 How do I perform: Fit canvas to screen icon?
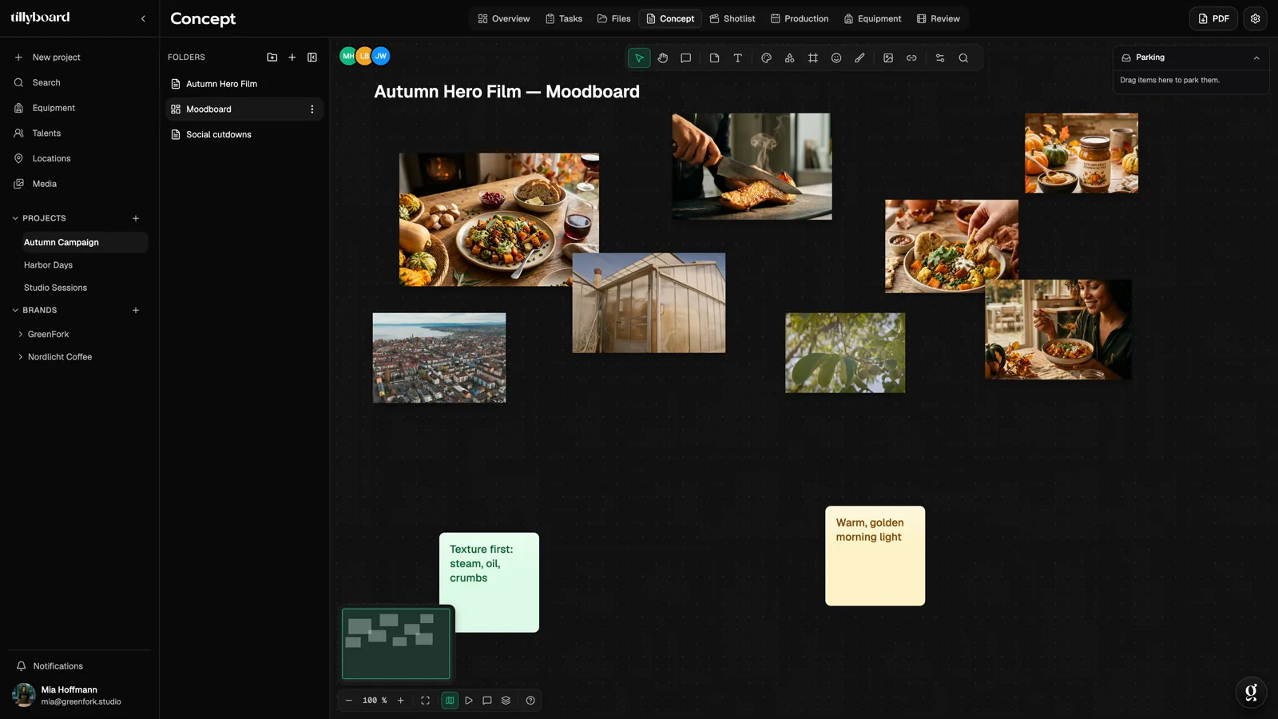[x=425, y=701]
